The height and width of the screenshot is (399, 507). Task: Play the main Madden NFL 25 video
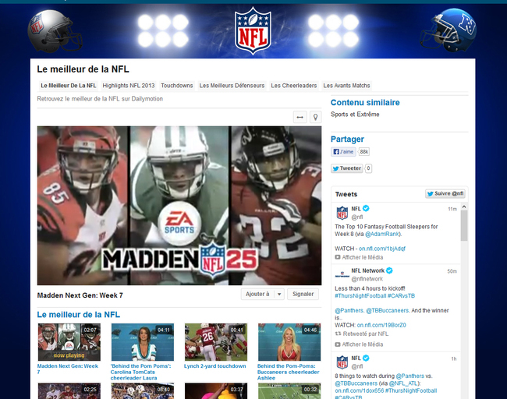coord(179,206)
